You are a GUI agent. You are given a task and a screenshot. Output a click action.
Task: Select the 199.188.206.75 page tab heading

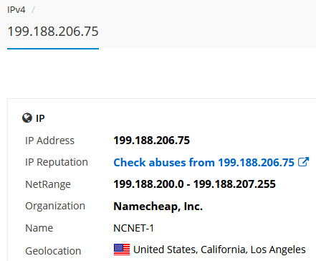(53, 32)
